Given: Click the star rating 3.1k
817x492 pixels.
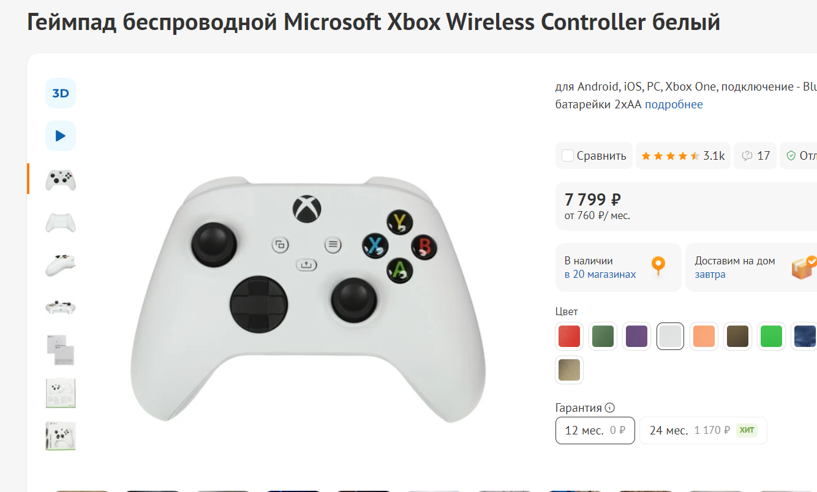Looking at the screenshot, I should coord(683,156).
